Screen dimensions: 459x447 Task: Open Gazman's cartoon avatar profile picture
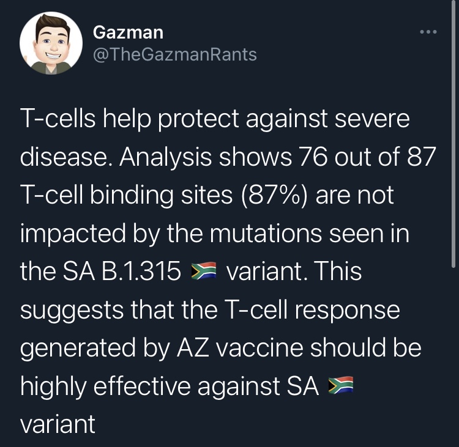[51, 43]
